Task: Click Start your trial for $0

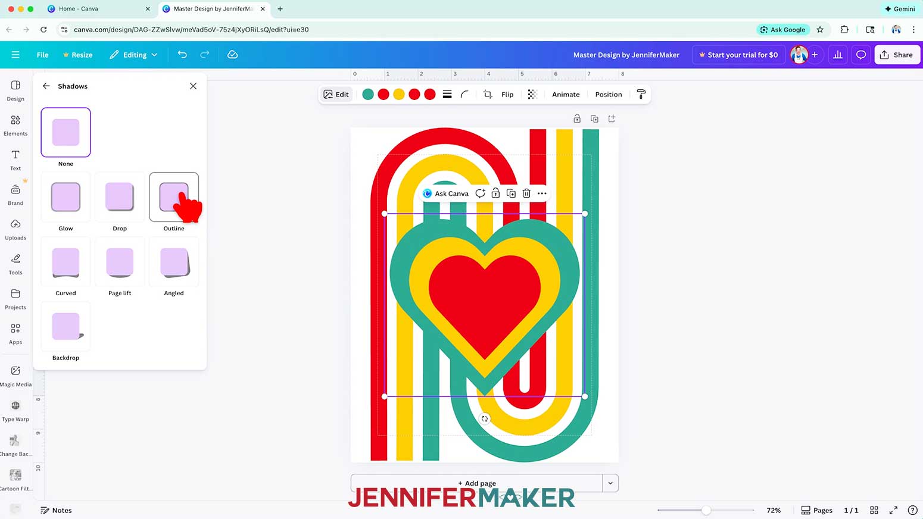Action: pos(738,55)
